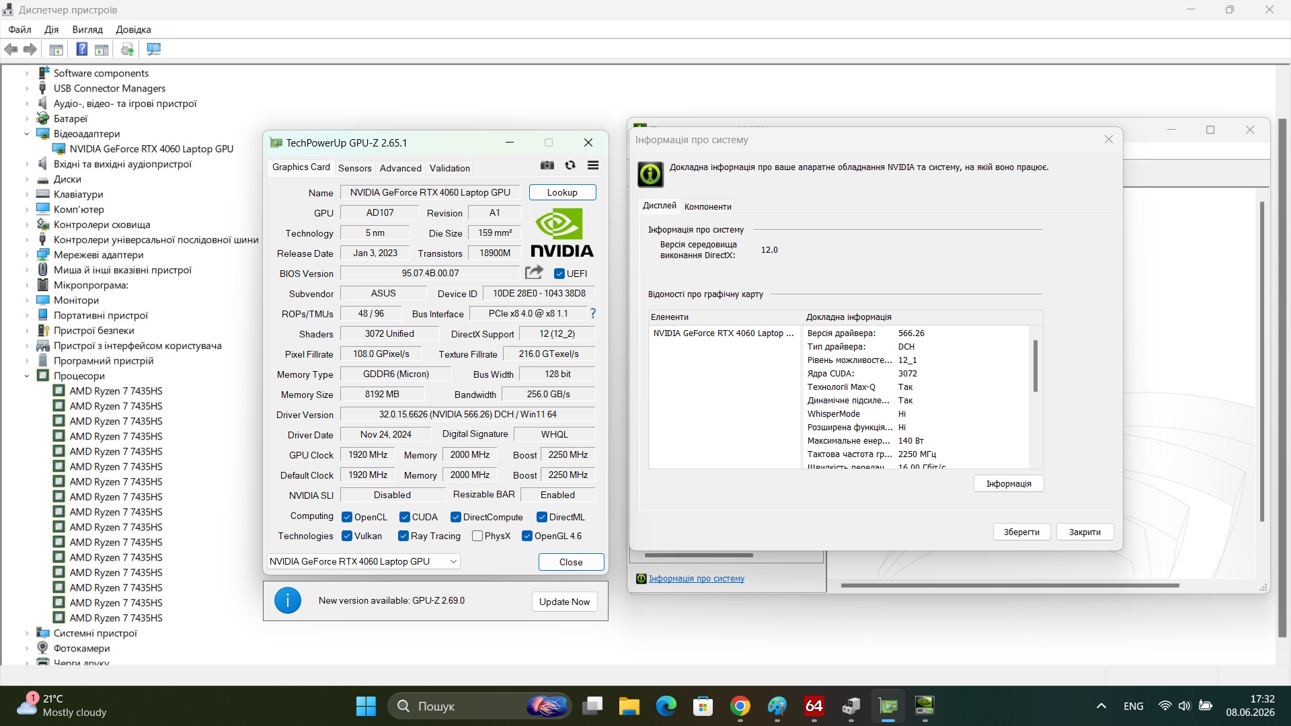Image resolution: width=1291 pixels, height=726 pixels.
Task: Click the Wi-Fi icon in system tray
Action: [x=1165, y=706]
